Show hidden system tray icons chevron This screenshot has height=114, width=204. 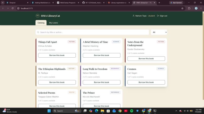click(x=176, y=111)
